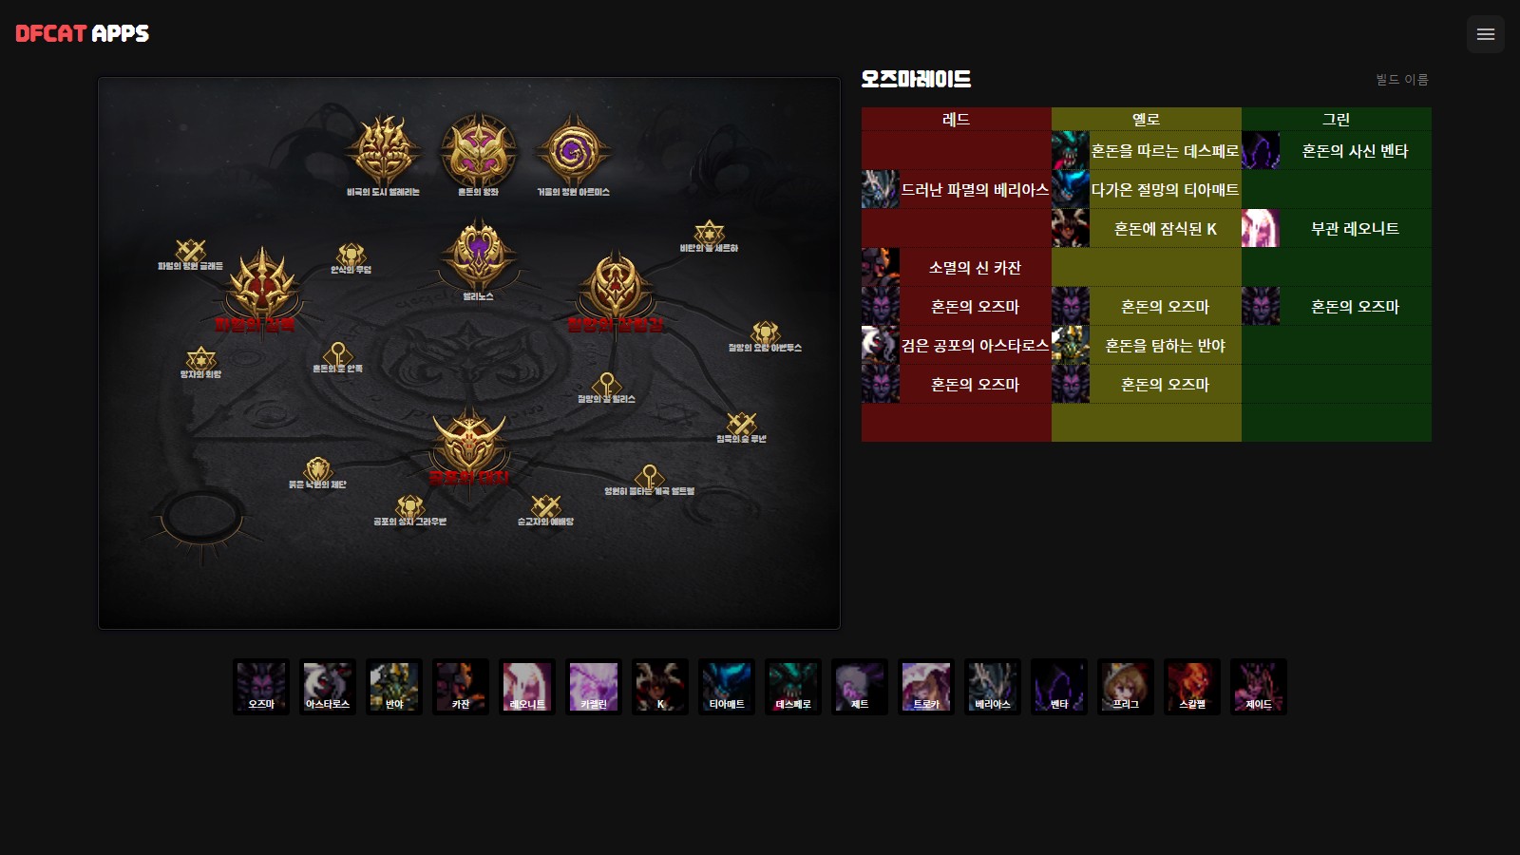Screen dimensions: 1520x855
Task: Click the 소멸의 신 카잔 entry
Action: tap(957, 268)
